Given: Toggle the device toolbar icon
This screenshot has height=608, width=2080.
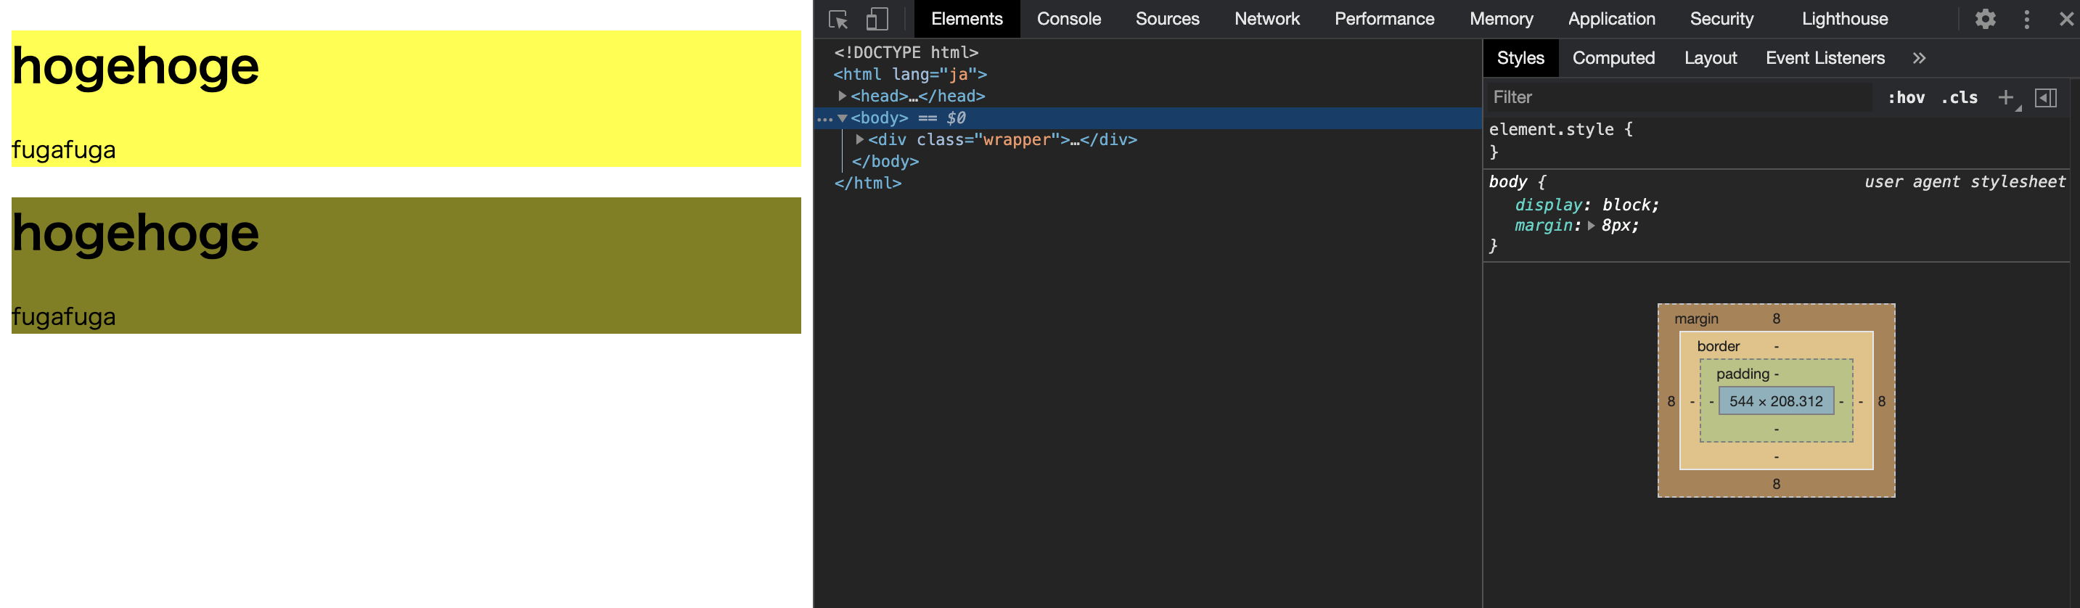Looking at the screenshot, I should click(877, 19).
